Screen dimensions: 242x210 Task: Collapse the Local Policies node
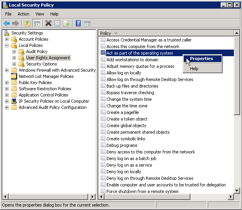click(x=7, y=45)
